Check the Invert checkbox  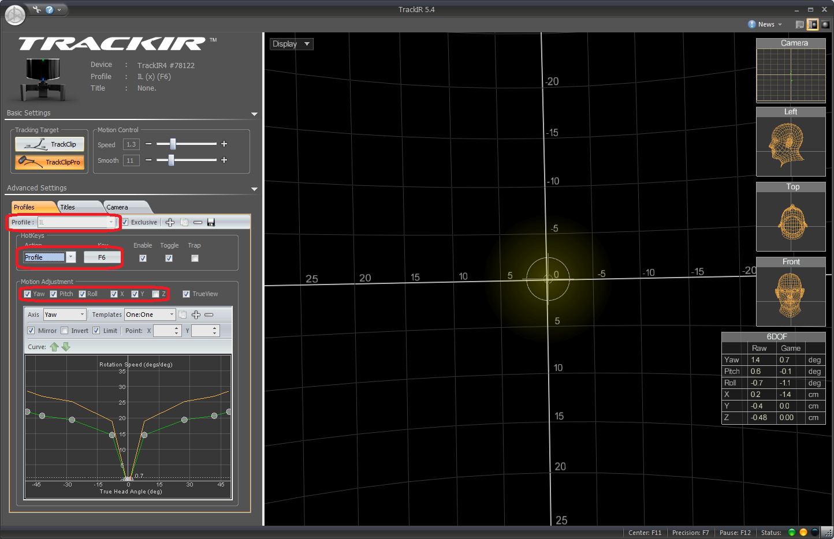pos(65,331)
